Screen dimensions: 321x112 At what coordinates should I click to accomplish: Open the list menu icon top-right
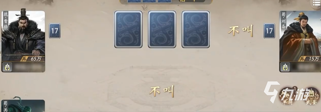coord(316,4)
